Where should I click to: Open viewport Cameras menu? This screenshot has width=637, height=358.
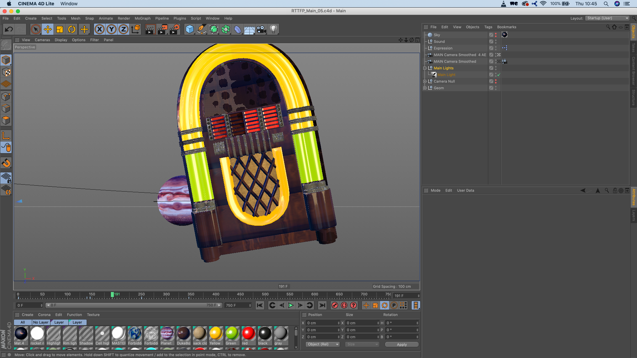click(42, 40)
